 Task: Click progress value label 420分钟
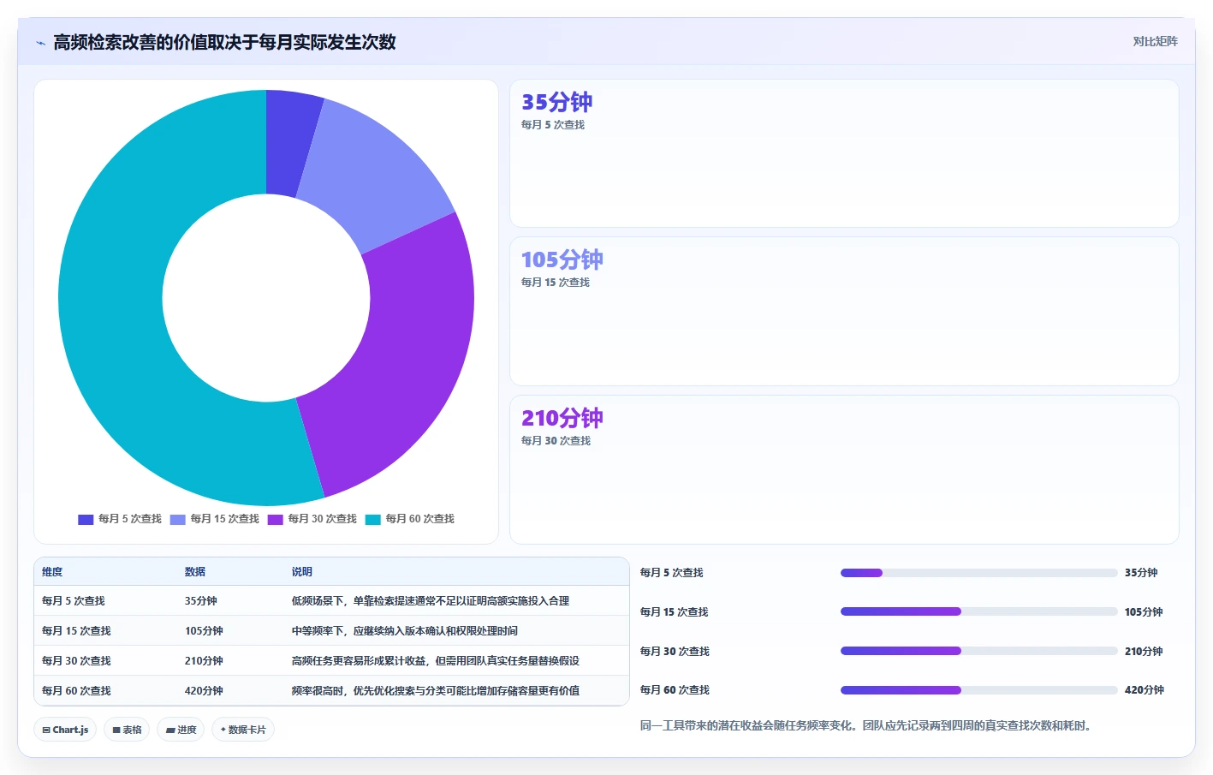[x=1145, y=690]
